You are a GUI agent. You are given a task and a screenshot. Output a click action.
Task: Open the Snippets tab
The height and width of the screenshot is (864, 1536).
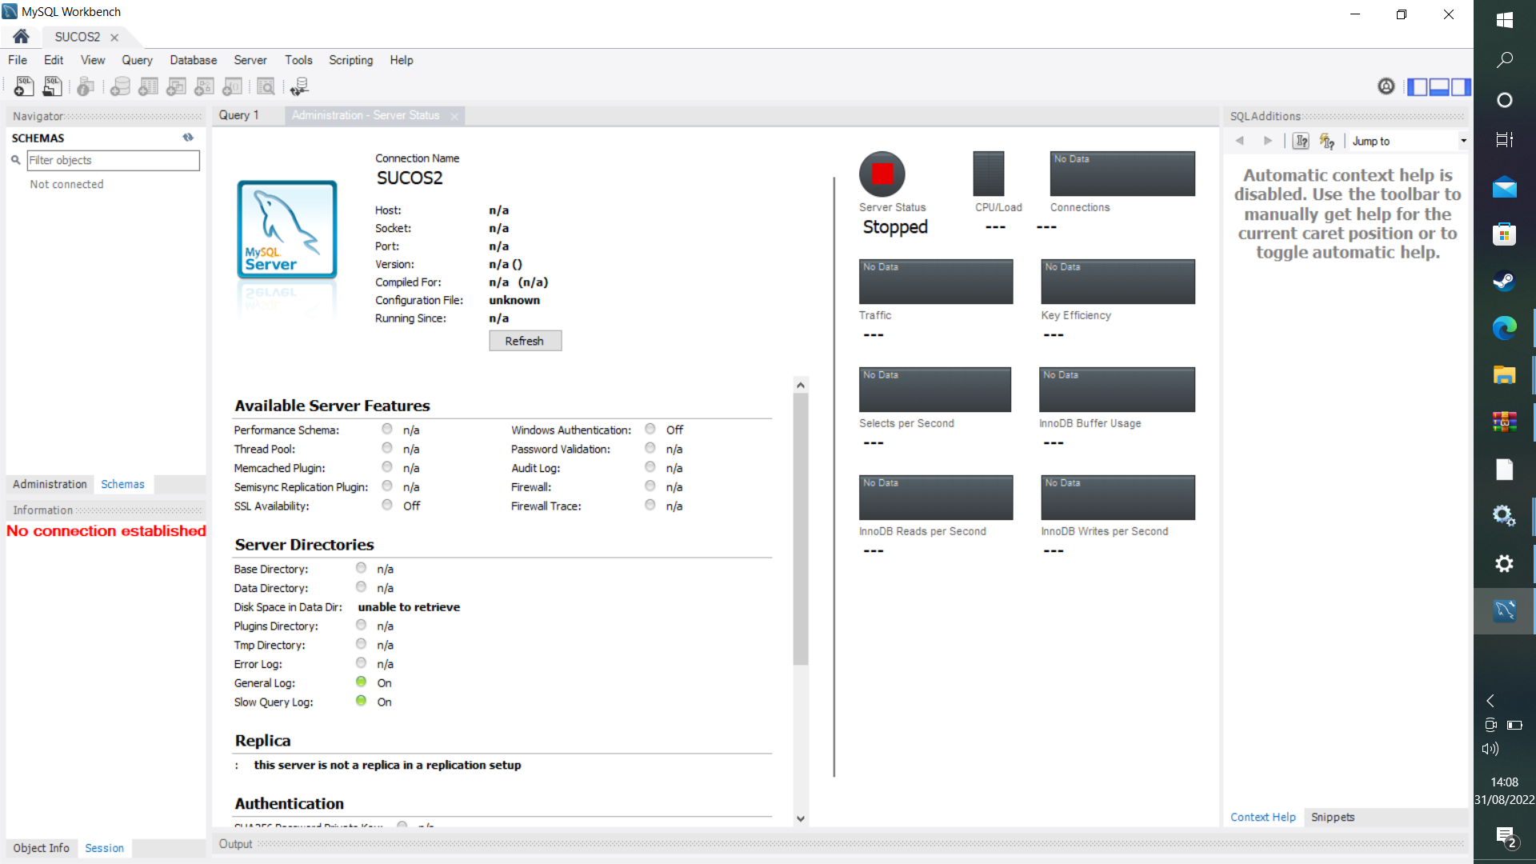[1333, 817]
